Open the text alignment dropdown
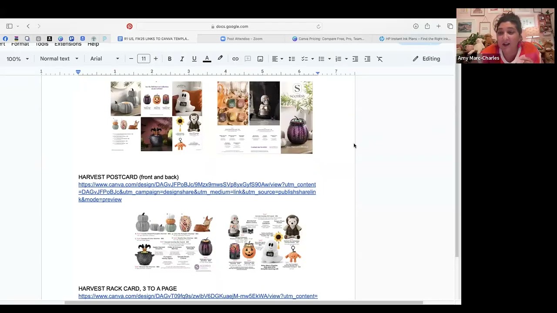 (278, 59)
